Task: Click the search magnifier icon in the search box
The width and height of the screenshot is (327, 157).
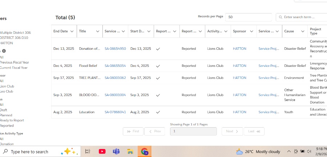Action: [x=280, y=17]
